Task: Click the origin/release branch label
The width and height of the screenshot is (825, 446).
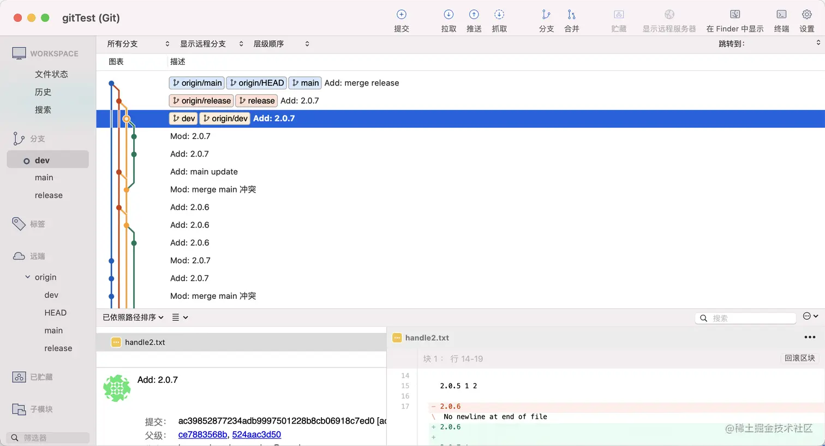Action: point(201,101)
